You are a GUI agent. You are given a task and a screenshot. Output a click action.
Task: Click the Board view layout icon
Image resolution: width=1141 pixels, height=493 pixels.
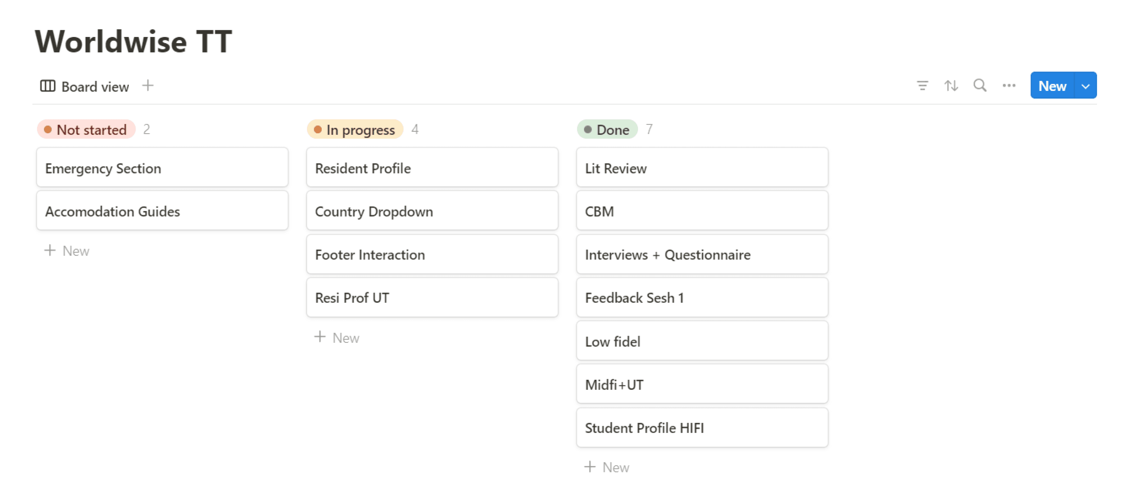click(x=48, y=86)
